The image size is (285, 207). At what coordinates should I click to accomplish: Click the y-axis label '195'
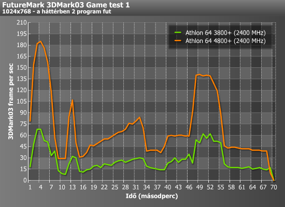click(22, 34)
